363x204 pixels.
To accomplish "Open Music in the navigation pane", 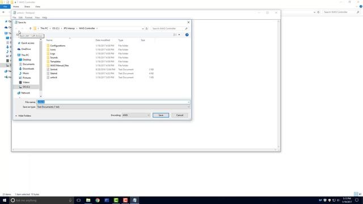I will 26,73.
